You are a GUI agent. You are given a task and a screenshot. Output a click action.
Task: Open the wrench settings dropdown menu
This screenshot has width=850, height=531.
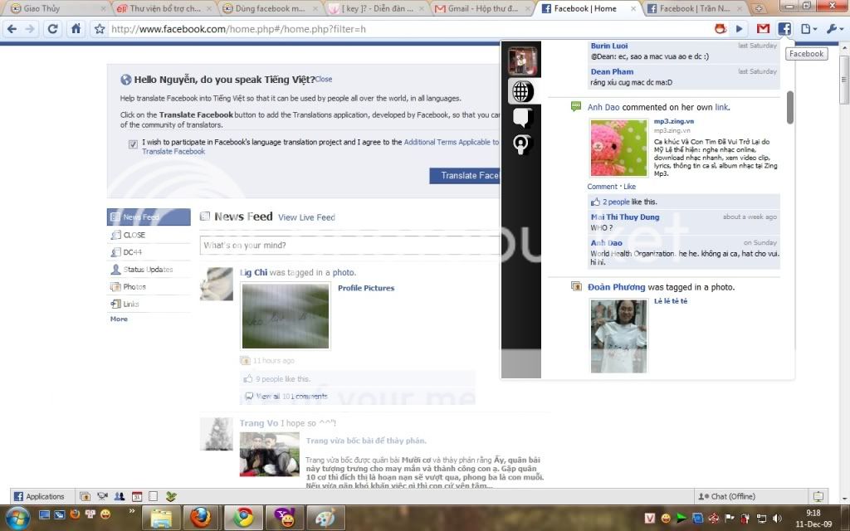834,29
